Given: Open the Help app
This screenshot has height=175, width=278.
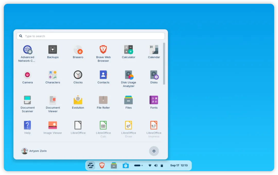Looking at the screenshot, I should coord(27,127).
